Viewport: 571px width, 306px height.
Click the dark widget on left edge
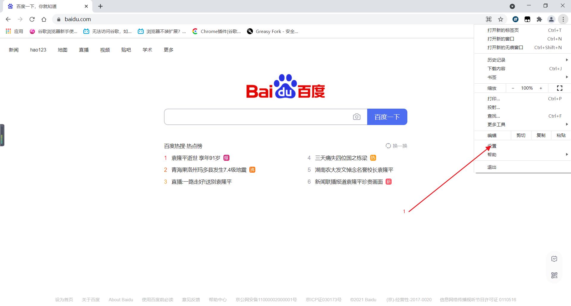(2, 135)
